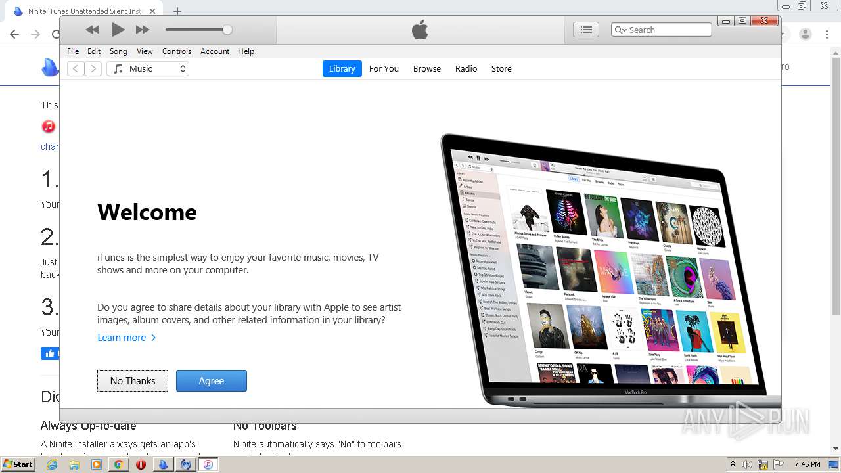
Task: Switch to the Browse tab
Action: pos(427,68)
